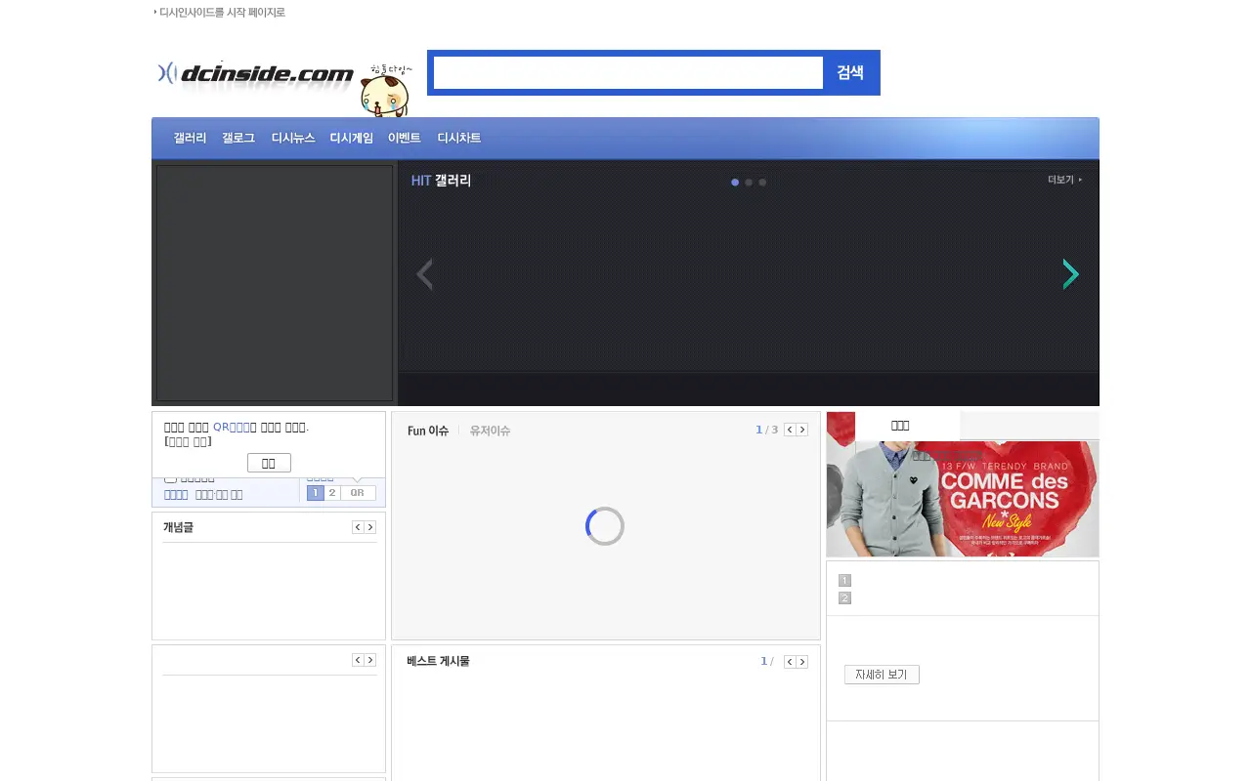Click the blue QR link in the notice popup
The height and width of the screenshot is (781, 1251).
coord(231,428)
